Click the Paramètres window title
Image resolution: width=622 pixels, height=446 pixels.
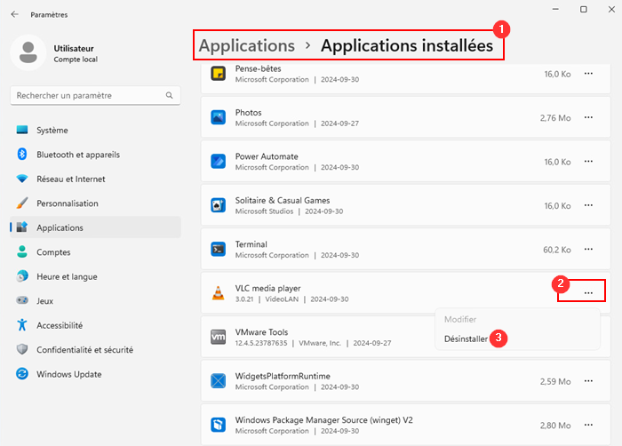coord(49,15)
